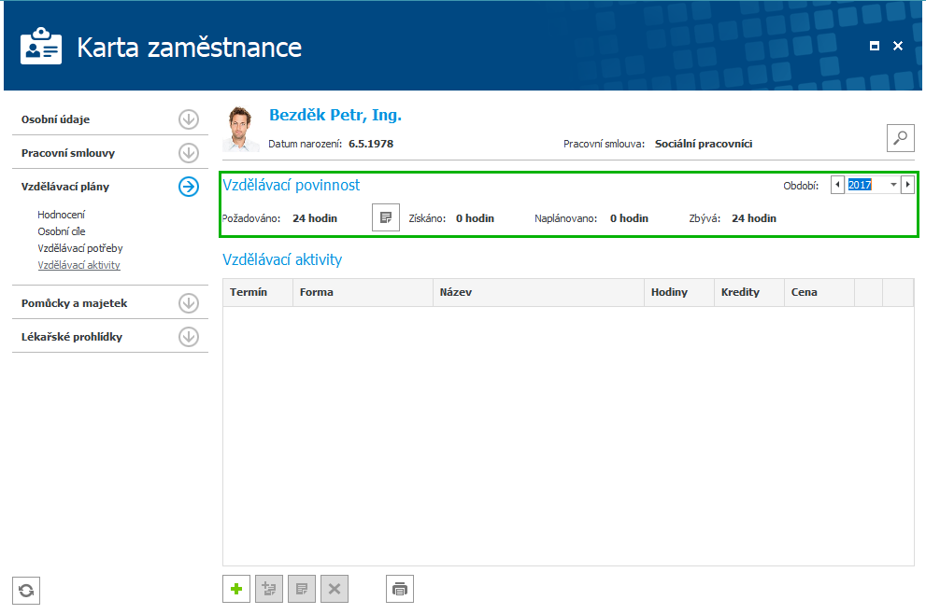Screen dimensions: 926x614
Task: Maximize the Karta zaměstnance window
Action: click(x=875, y=46)
